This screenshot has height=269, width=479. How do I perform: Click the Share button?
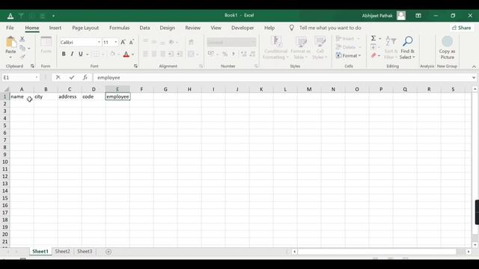462,28
